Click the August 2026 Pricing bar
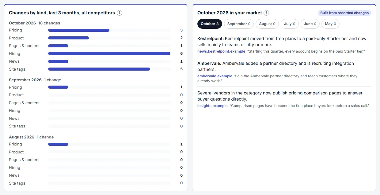Image resolution: width=380 pixels, height=195 pixels. pyautogui.click(x=58, y=144)
